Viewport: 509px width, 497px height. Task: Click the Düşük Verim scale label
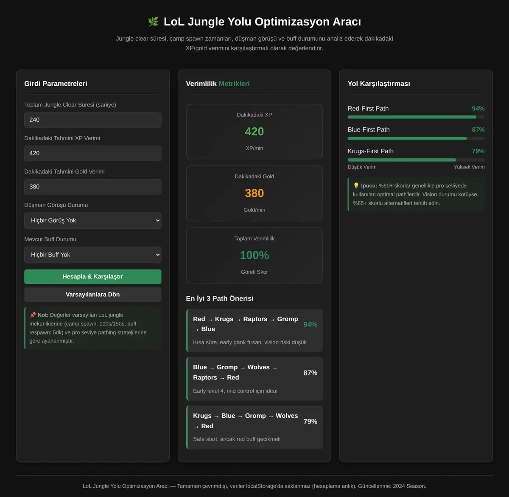click(362, 167)
